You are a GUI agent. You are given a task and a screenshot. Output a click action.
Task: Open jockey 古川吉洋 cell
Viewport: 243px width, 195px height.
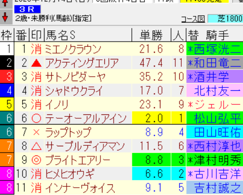pos(214,174)
